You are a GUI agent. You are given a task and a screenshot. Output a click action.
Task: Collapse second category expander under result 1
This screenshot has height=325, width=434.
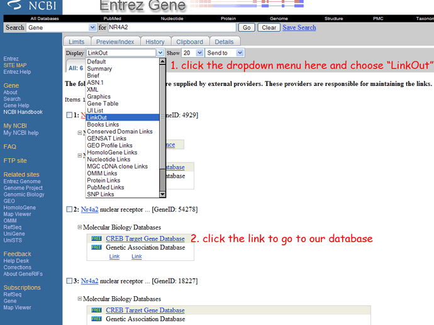(x=80, y=156)
